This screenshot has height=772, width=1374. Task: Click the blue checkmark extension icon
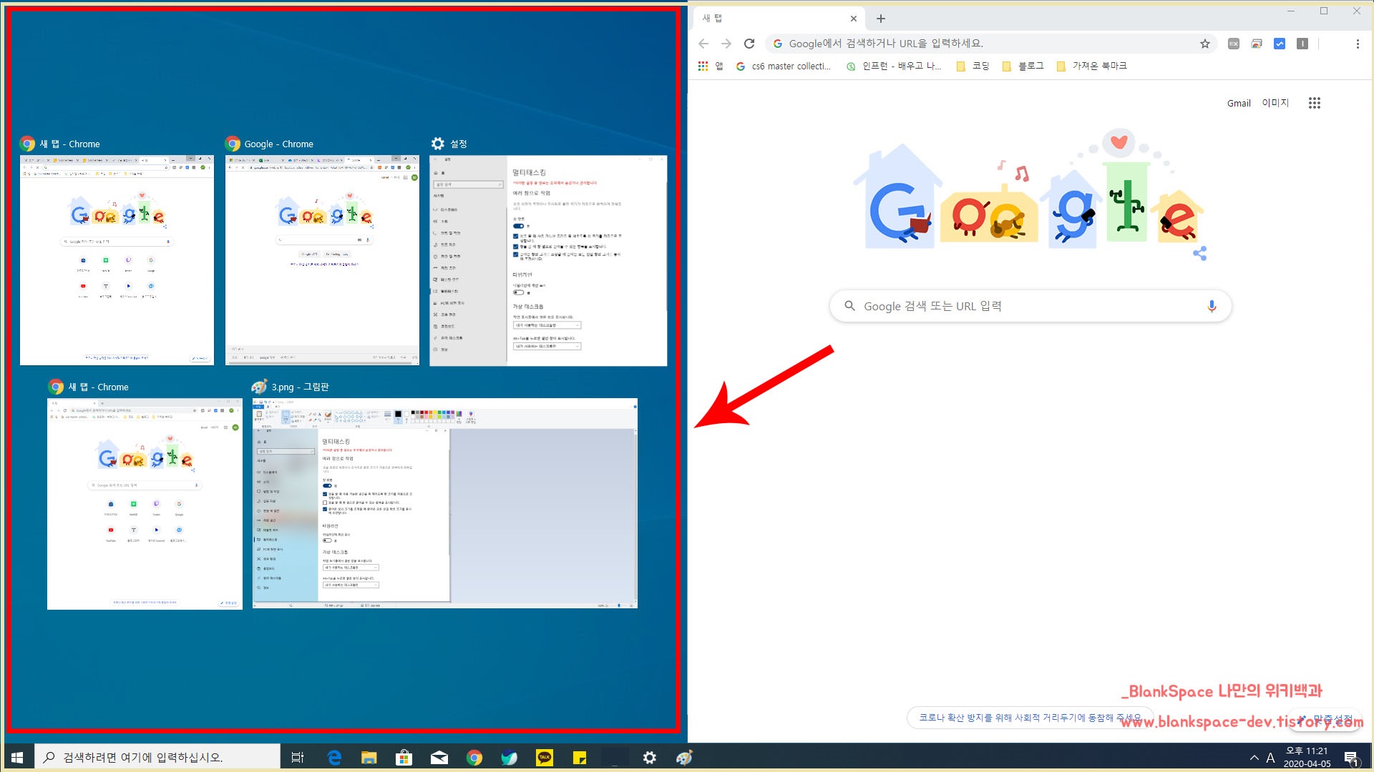pyautogui.click(x=1280, y=44)
